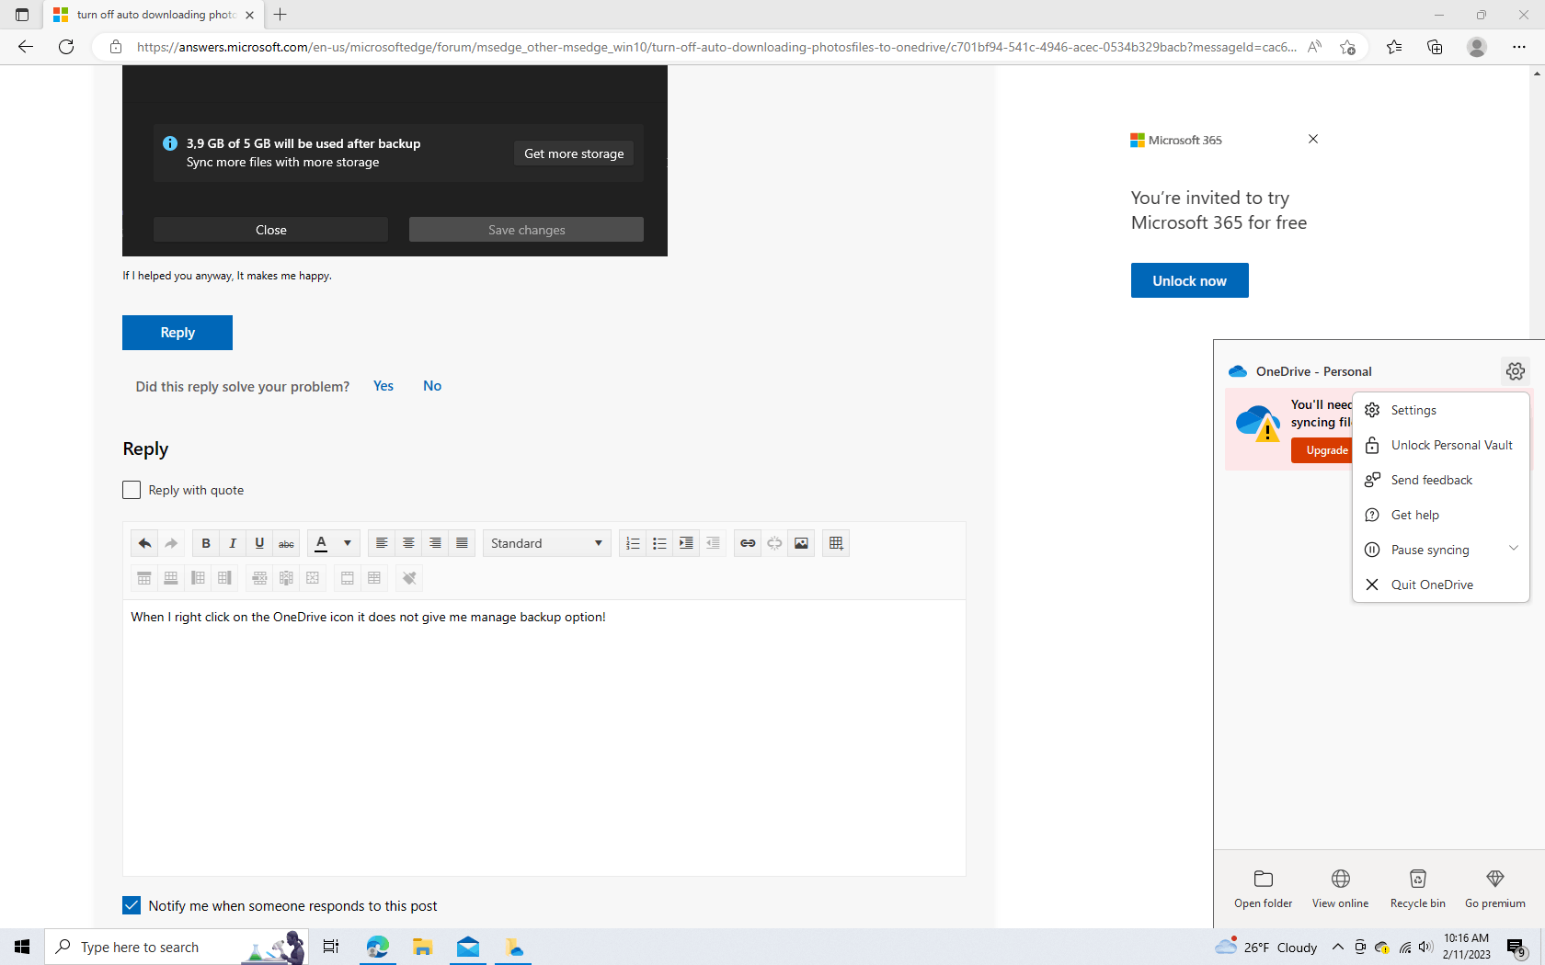Expand the Pause syncing submenu chevron
The image size is (1545, 965).
coord(1514,549)
